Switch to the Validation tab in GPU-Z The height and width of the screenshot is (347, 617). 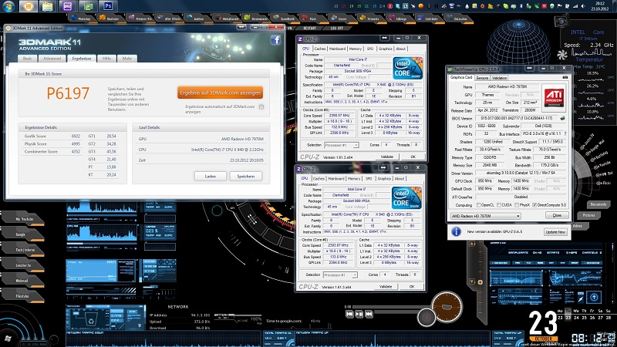[x=499, y=78]
